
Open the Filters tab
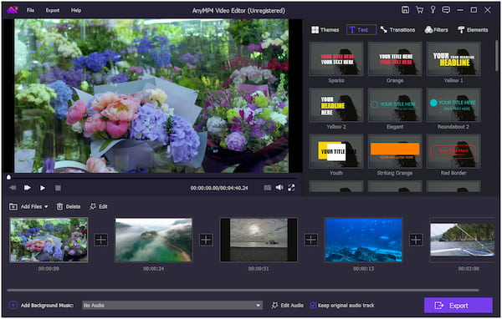click(x=436, y=30)
